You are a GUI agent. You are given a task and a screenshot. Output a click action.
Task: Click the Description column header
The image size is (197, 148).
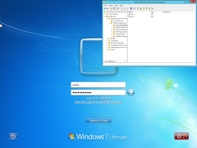[x=171, y=12]
